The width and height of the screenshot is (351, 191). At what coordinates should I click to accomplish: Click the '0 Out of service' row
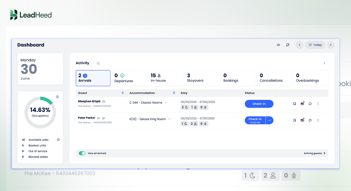tap(35, 151)
